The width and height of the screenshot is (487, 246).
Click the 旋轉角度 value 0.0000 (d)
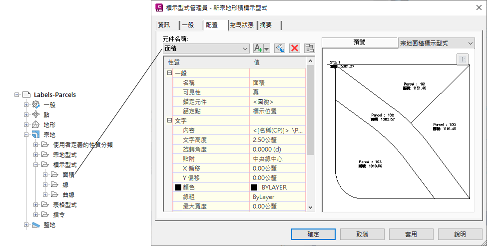pyautogui.click(x=278, y=149)
